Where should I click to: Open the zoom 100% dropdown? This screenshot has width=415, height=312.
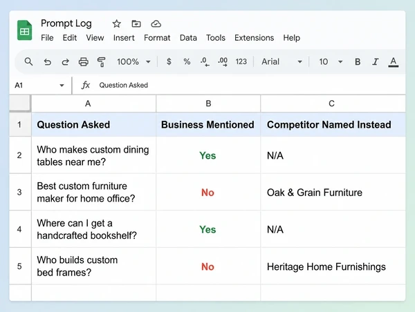point(133,62)
